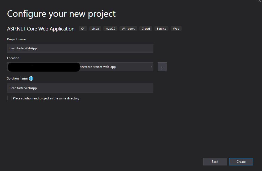Screen dimensions: 262x171
Task: Click the Configure your new project heading
Action: [61, 14]
